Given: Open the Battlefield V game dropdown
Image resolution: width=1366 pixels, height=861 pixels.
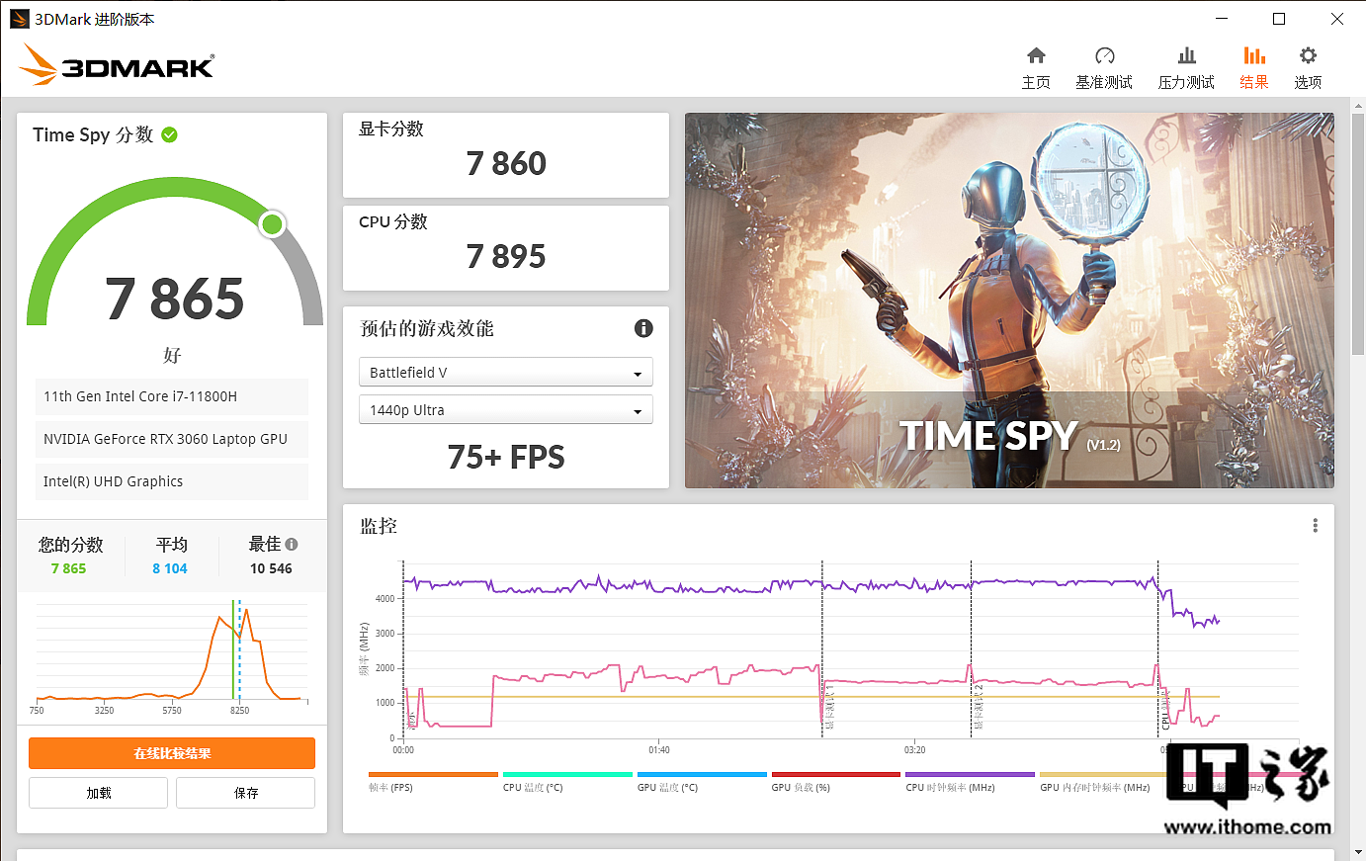Looking at the screenshot, I should click(506, 373).
